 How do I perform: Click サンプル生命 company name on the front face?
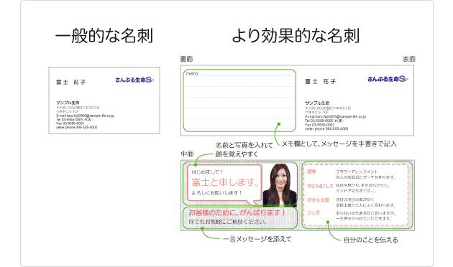[x=317, y=103]
